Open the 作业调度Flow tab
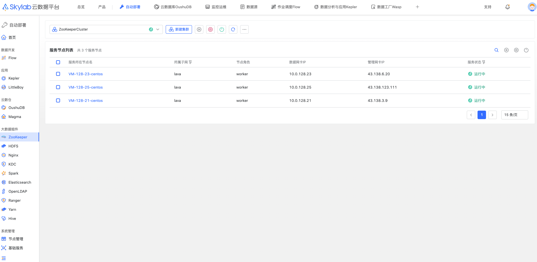This screenshot has width=537, height=262. (286, 7)
